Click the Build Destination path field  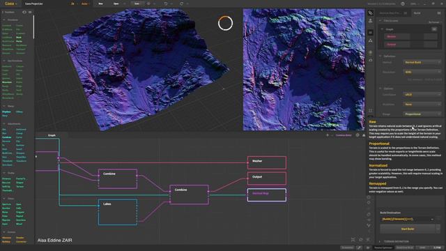407,219
